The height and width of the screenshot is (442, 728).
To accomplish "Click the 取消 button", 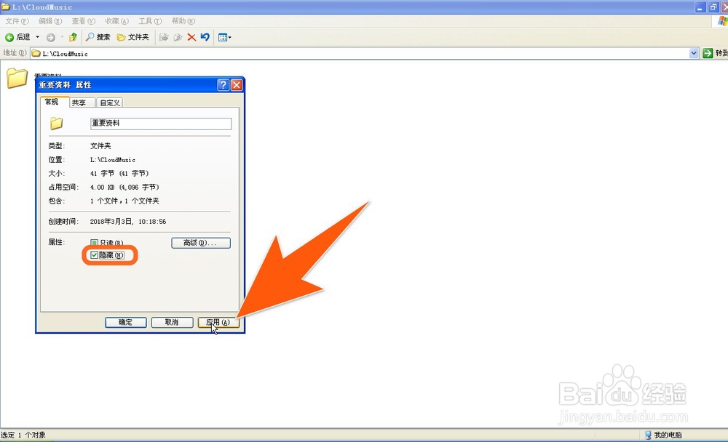I will pos(172,322).
